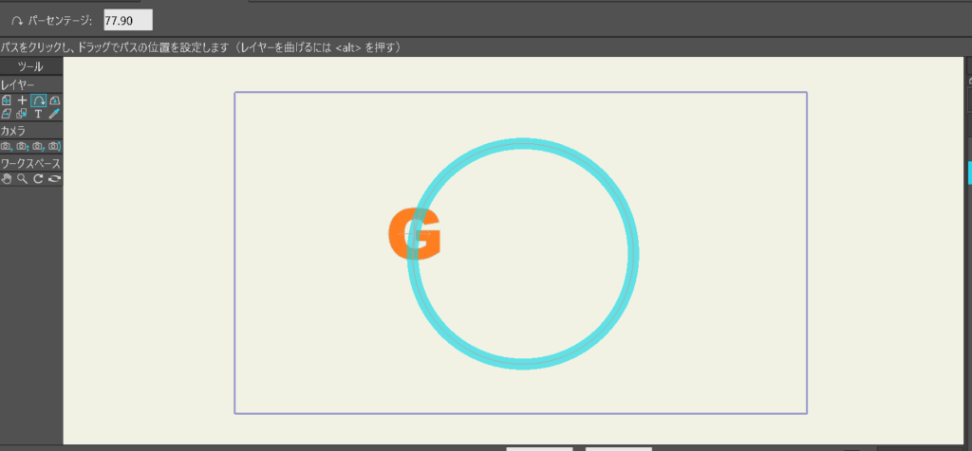Image resolution: width=972 pixels, height=451 pixels.
Task: Select the Rotate Layer XY tool
Action: tap(54, 99)
